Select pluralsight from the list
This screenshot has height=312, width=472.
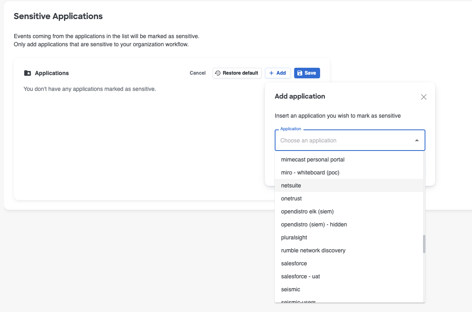tap(294, 237)
